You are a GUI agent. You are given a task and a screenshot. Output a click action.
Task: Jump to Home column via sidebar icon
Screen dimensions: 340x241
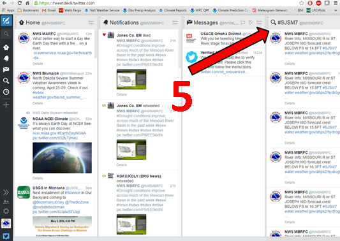[x=6, y=47]
